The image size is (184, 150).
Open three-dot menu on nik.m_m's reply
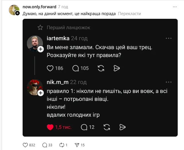pyautogui.click(x=169, y=82)
